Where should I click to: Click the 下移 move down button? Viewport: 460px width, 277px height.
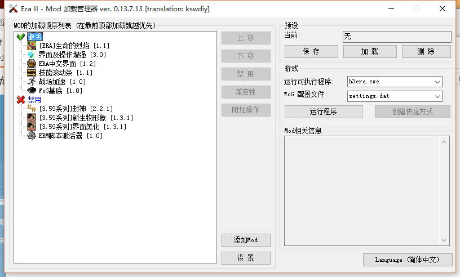[x=246, y=56]
